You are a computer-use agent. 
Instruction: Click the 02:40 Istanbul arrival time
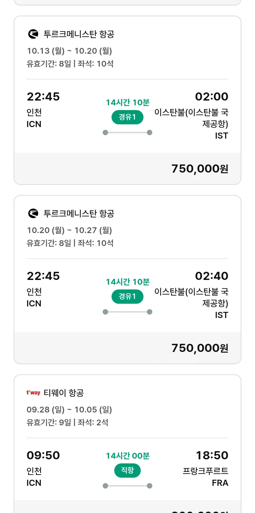211,276
